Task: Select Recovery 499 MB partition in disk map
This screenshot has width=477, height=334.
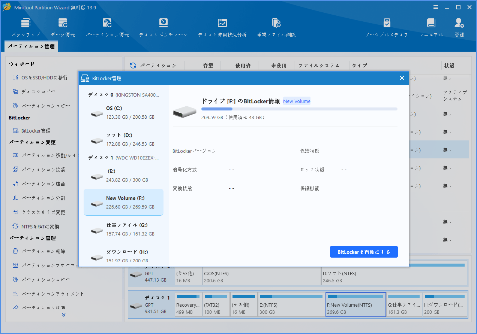Action: click(x=188, y=304)
